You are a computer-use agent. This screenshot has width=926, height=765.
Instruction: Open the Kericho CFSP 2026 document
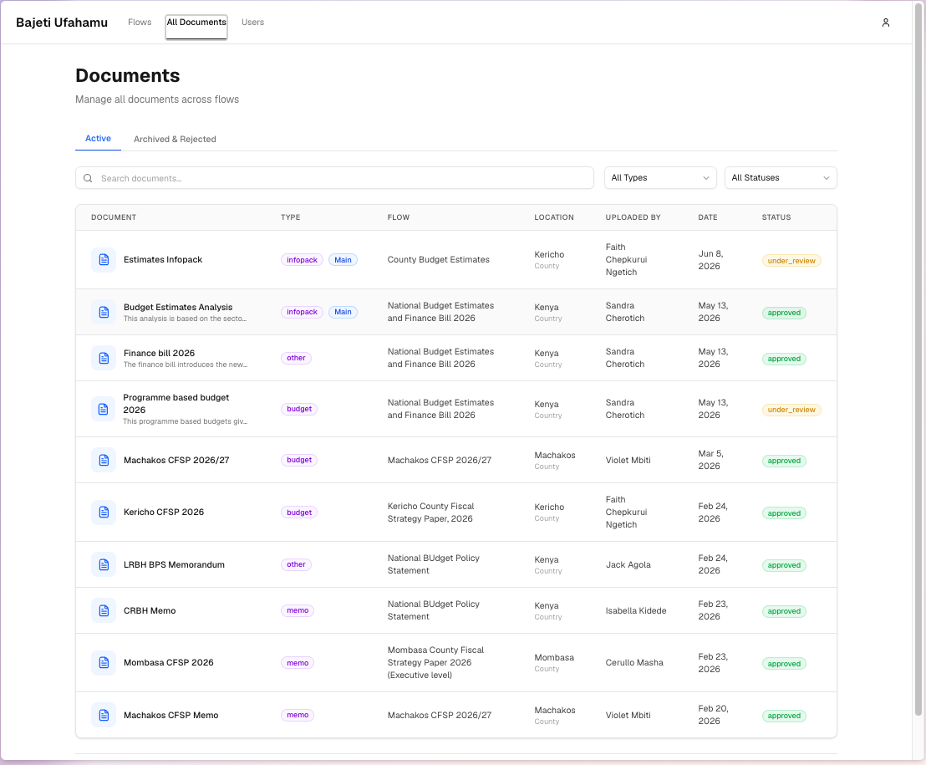pyautogui.click(x=164, y=513)
